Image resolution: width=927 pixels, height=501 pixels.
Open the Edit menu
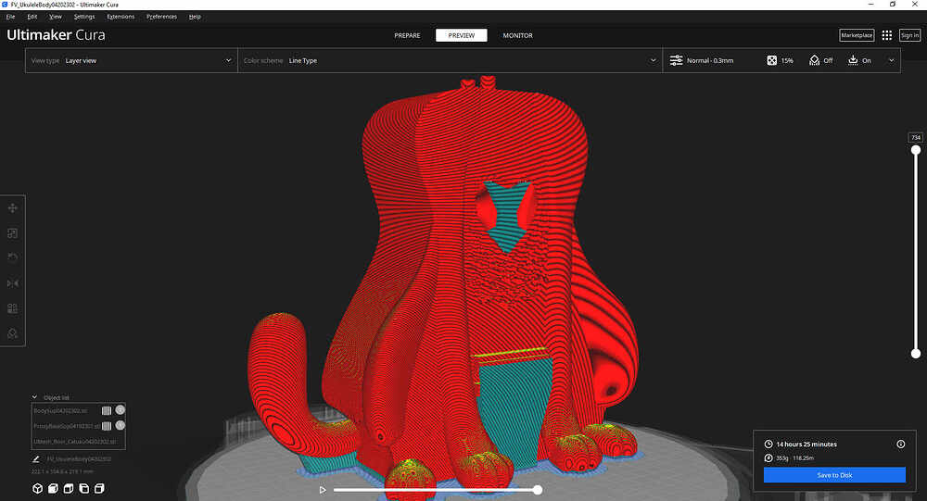[x=32, y=17]
